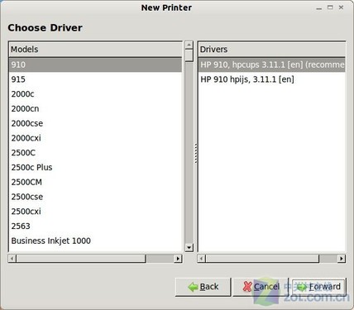Click the Forward button
The height and width of the screenshot is (310, 354).
point(318,287)
